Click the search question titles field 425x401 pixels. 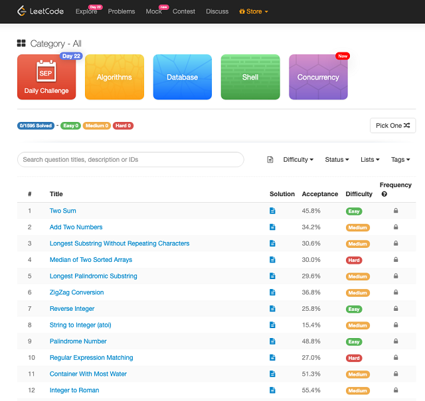pyautogui.click(x=130, y=160)
